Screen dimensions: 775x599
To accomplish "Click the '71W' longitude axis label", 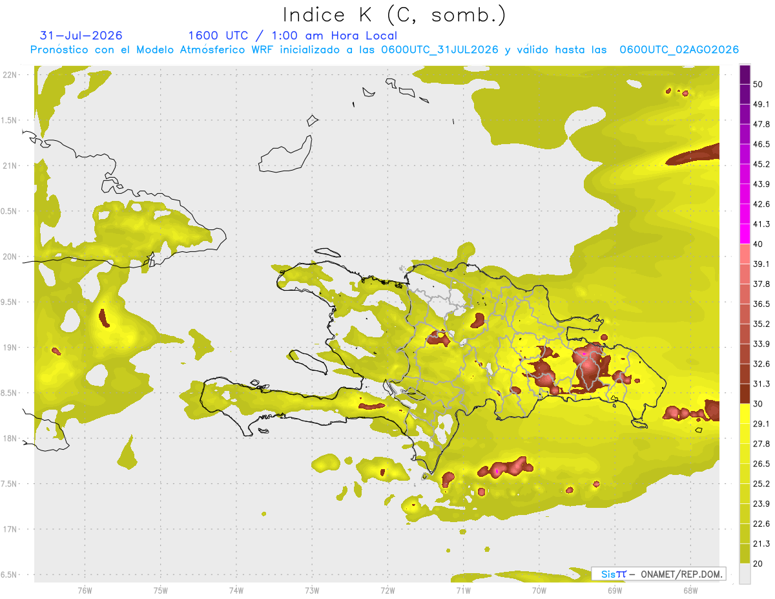I will (463, 590).
